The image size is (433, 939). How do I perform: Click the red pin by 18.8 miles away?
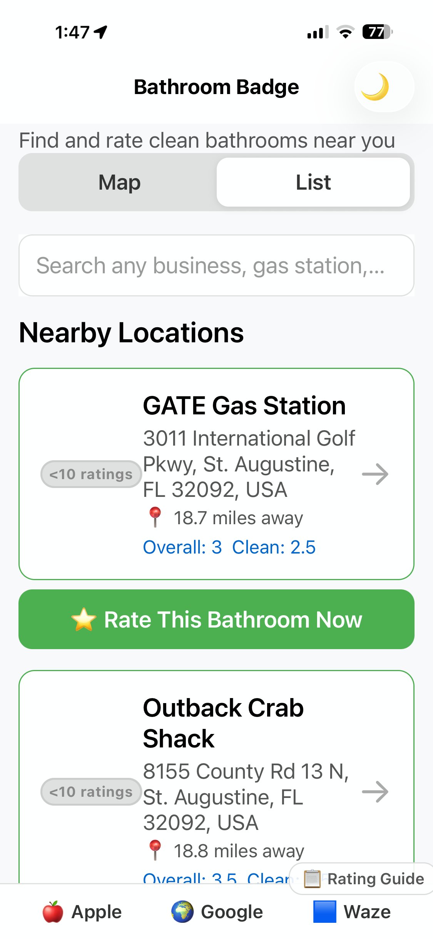click(155, 850)
